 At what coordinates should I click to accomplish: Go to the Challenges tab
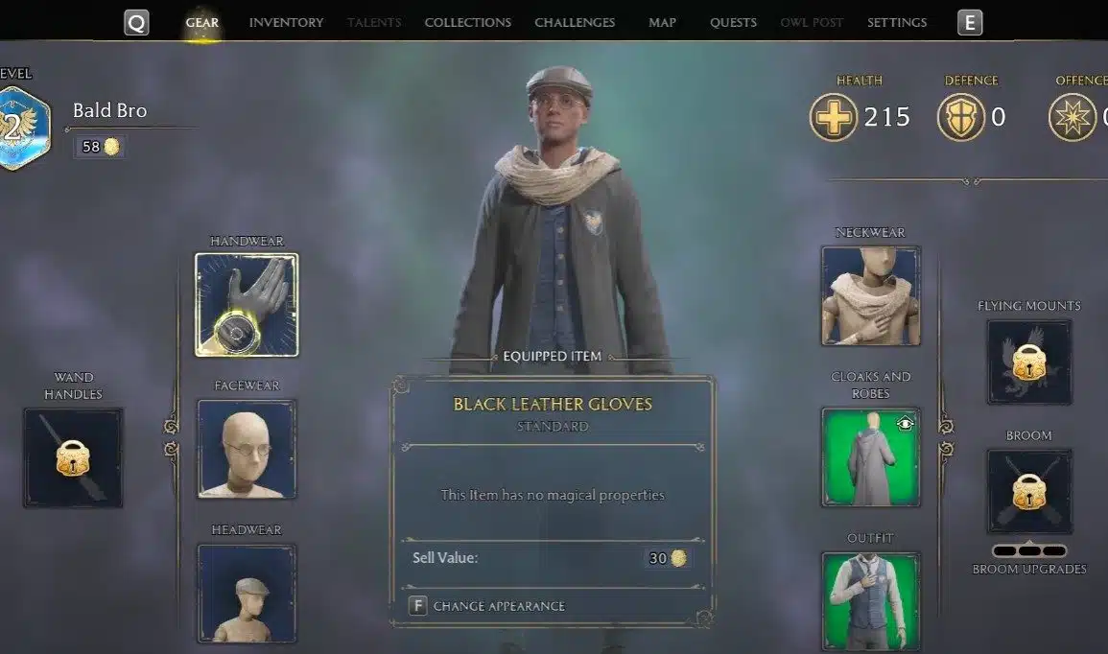[x=575, y=23]
